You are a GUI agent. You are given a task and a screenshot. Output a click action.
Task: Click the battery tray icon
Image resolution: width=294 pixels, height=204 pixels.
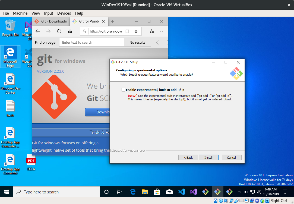coord(246,192)
